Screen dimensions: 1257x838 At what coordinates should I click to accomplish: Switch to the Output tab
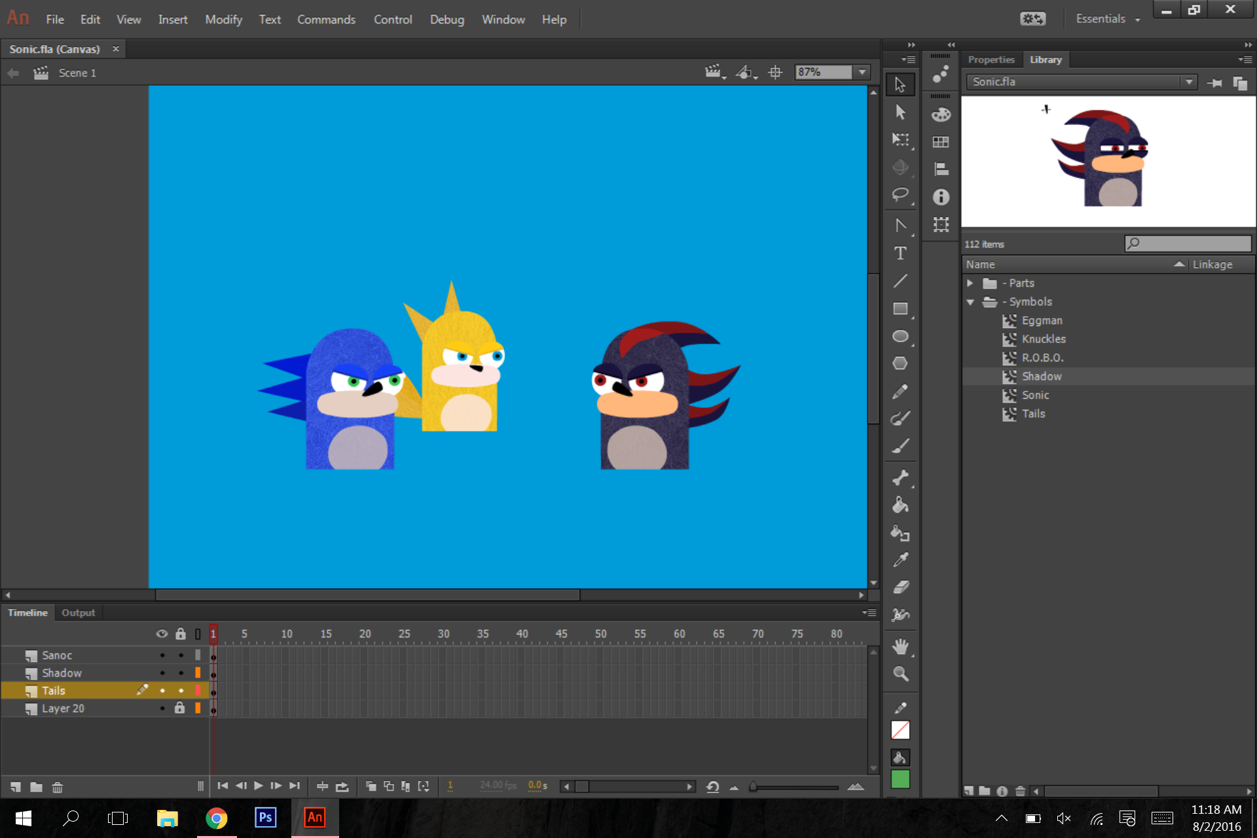(x=78, y=613)
